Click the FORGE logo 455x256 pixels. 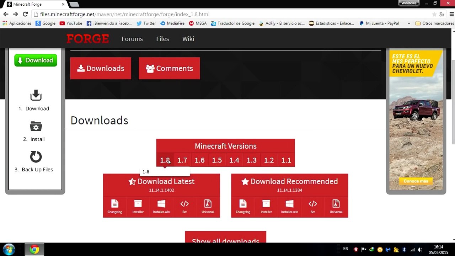point(88,39)
